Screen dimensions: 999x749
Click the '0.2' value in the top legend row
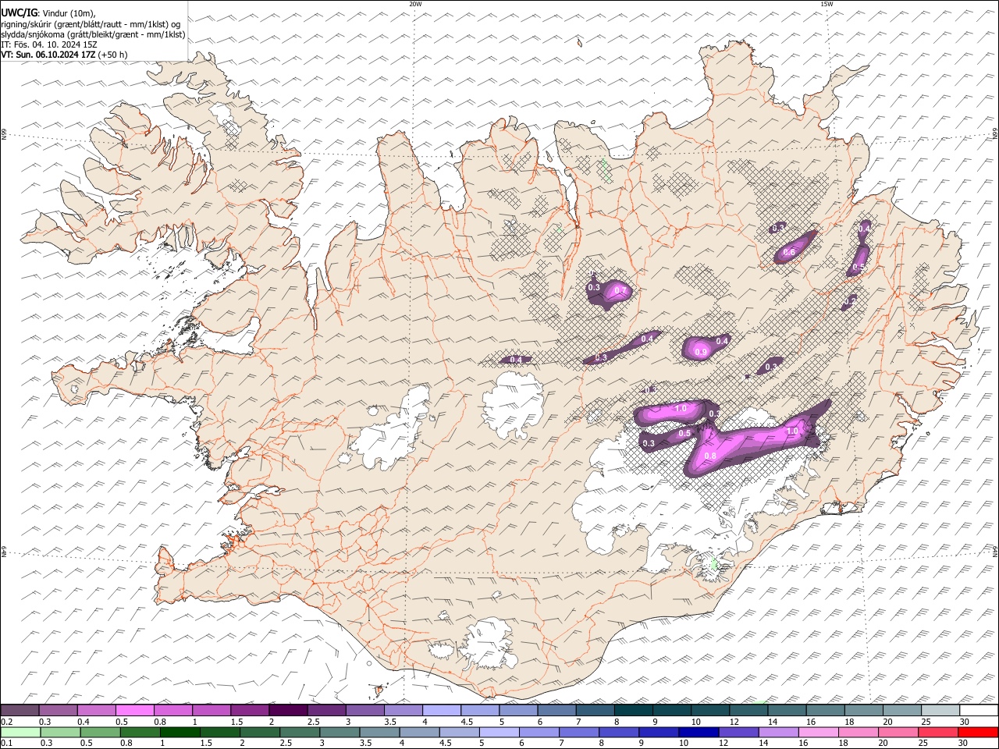click(x=7, y=722)
